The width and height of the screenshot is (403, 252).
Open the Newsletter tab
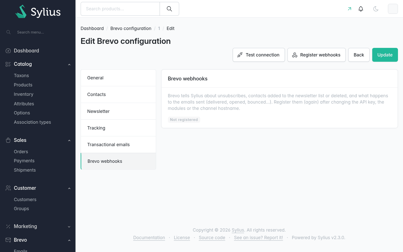(x=118, y=111)
